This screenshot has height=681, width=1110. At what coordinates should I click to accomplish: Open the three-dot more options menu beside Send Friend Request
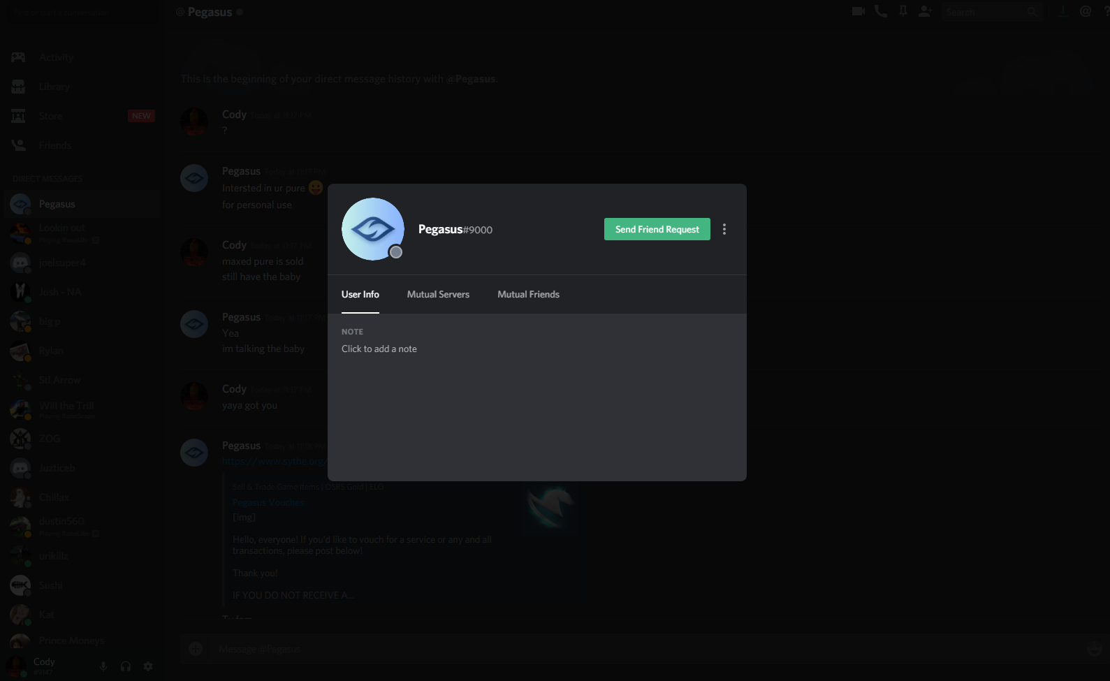pos(724,229)
